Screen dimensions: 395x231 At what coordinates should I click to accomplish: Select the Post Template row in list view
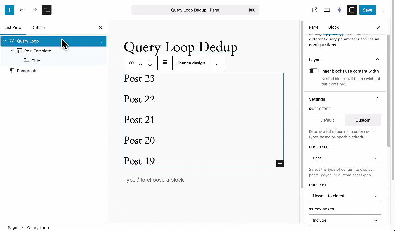tap(54, 51)
